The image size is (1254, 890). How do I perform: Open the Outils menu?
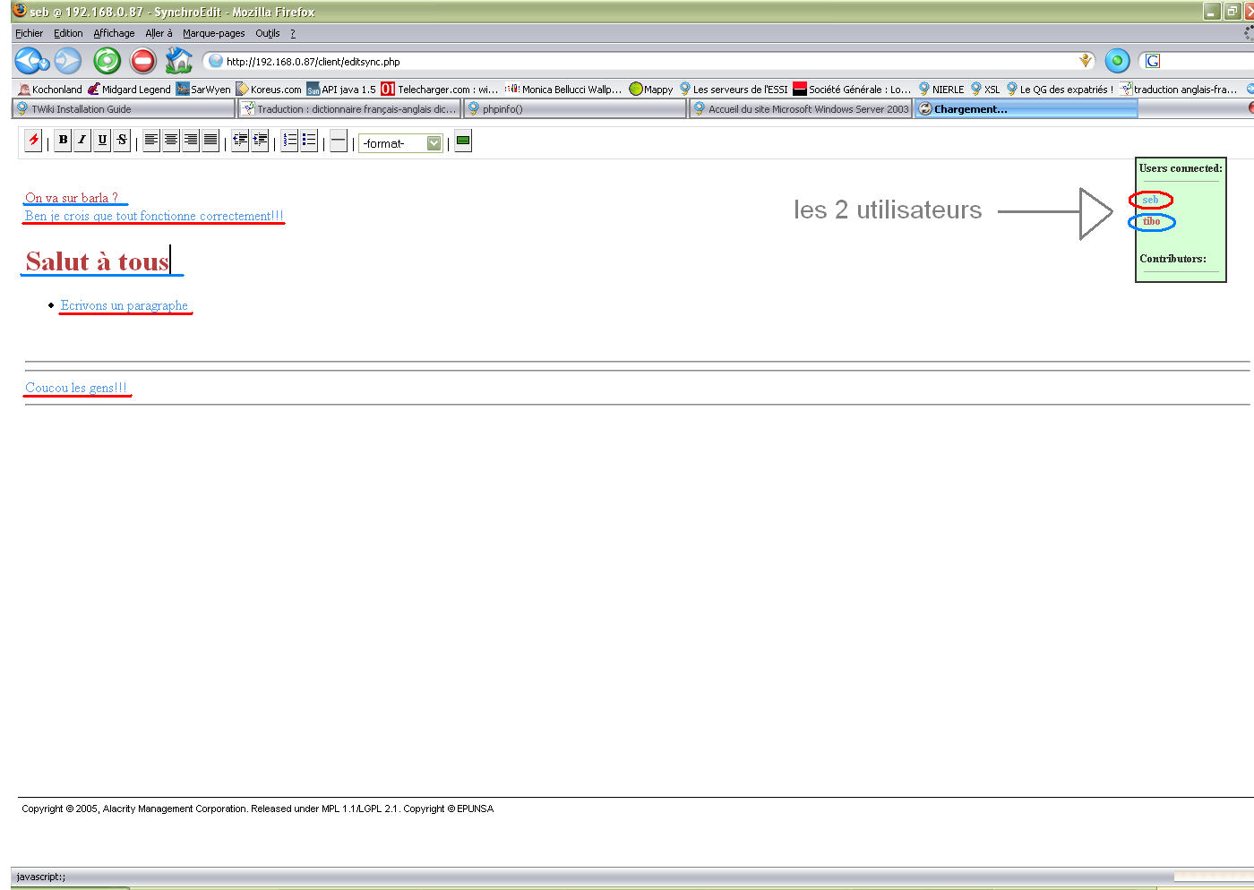[267, 33]
